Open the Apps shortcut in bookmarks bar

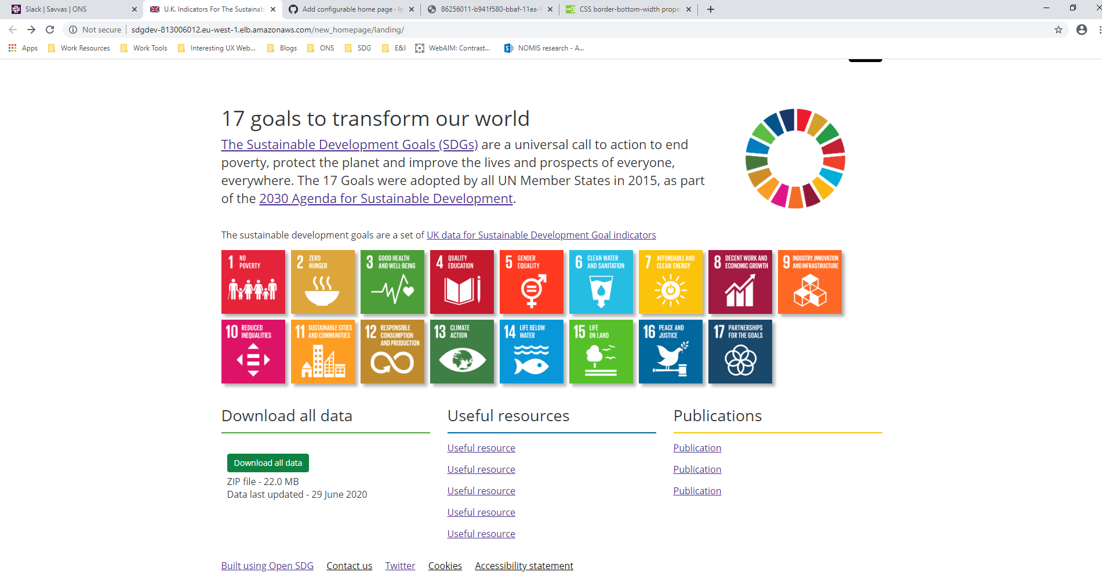pyautogui.click(x=23, y=48)
